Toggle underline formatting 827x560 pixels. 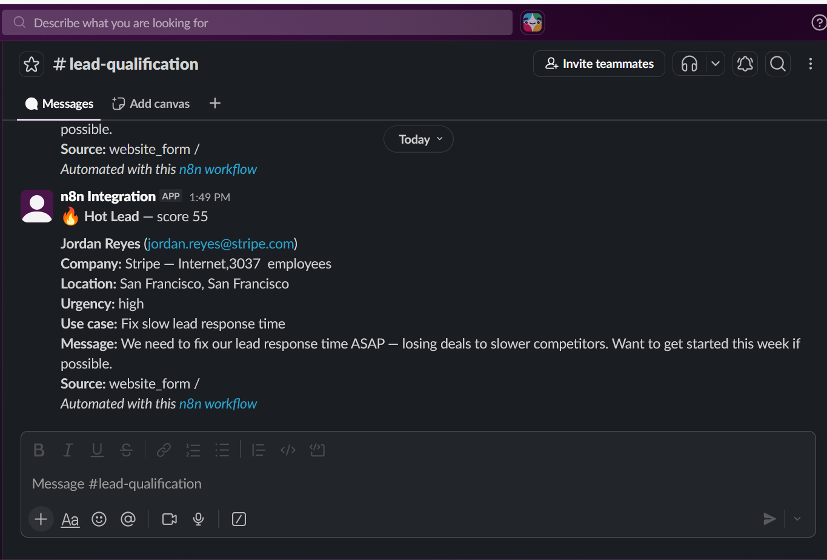point(97,450)
